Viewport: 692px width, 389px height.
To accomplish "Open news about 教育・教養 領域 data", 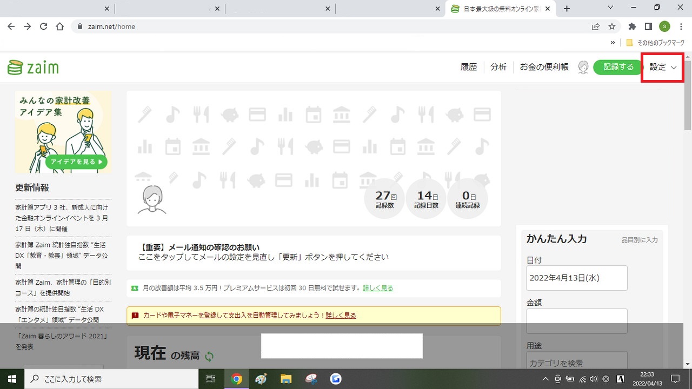I will coord(62,255).
